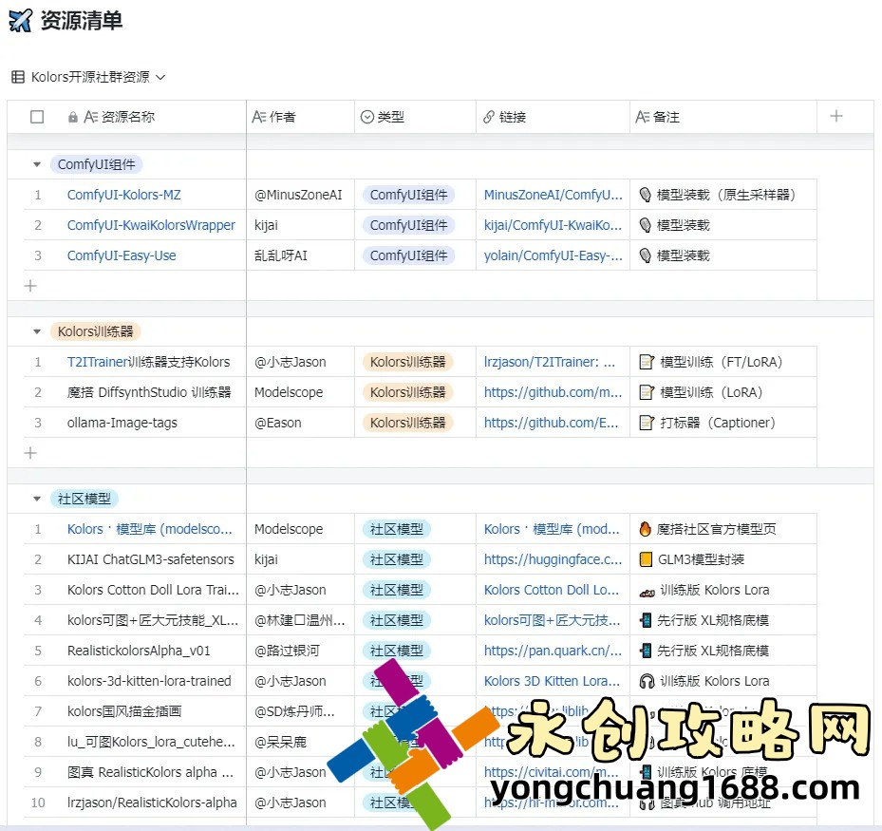Click the 乱乱呀AI author cell
882x831 pixels.
(300, 256)
